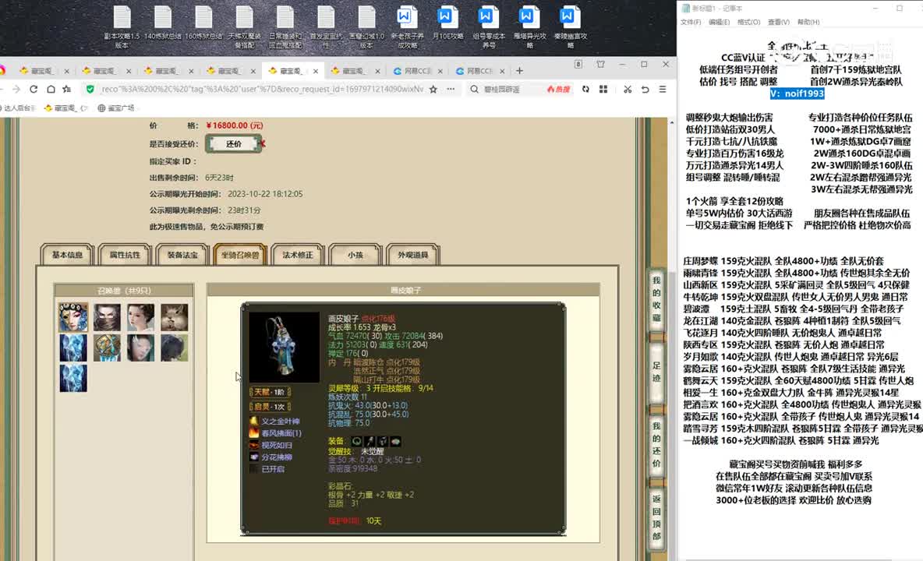Screen dimensions: 923x561
Task: Click the 视死如归 skill icon
Action: tap(253, 445)
